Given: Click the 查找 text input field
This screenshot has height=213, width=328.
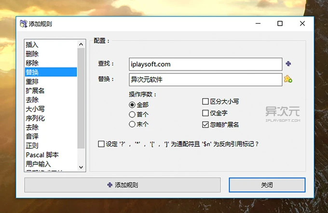Looking at the screenshot, I should tap(205, 64).
